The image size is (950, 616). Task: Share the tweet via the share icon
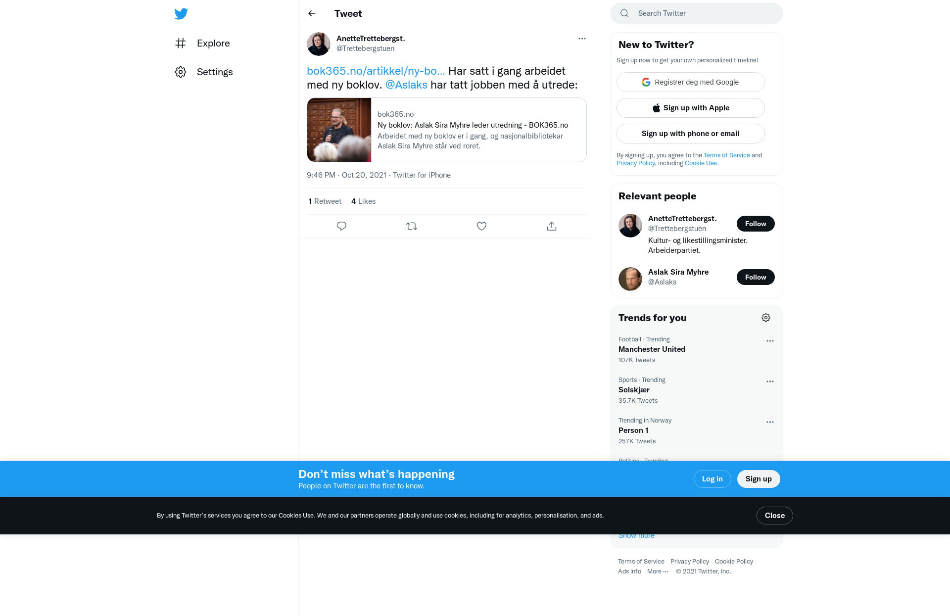click(x=552, y=226)
